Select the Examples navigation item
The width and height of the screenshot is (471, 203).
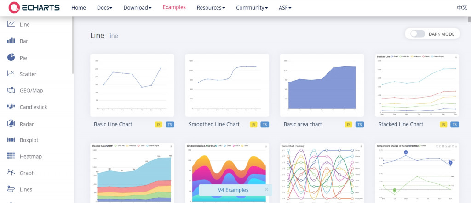point(174,7)
